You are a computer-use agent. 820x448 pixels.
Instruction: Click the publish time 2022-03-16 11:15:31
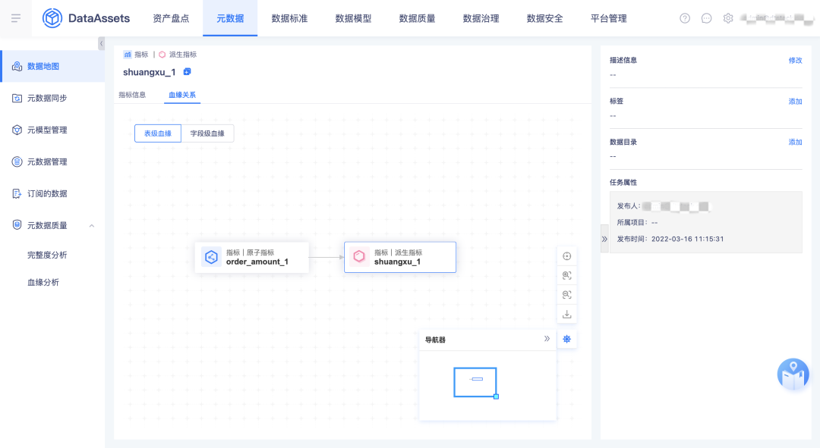click(x=687, y=239)
